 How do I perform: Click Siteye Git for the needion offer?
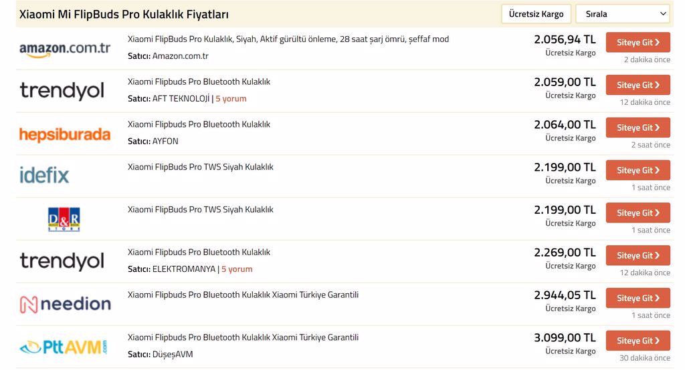click(638, 298)
